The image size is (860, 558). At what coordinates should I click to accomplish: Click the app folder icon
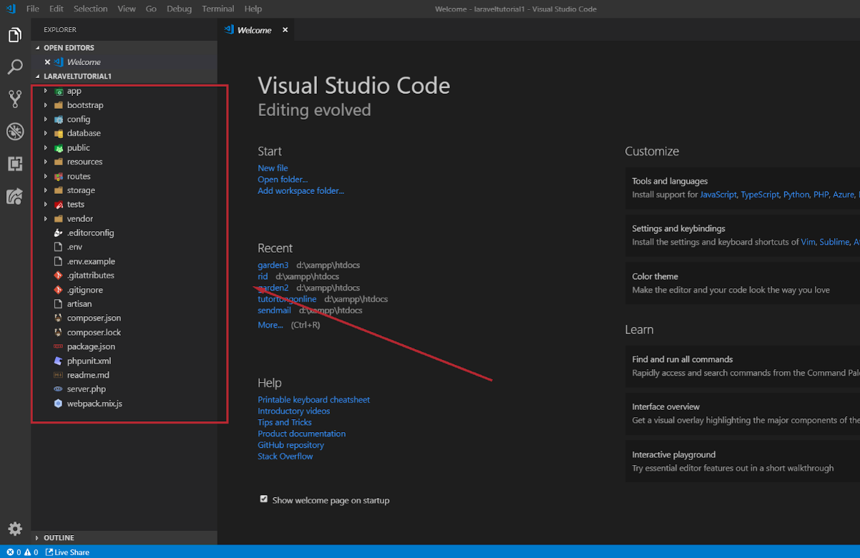coord(59,91)
